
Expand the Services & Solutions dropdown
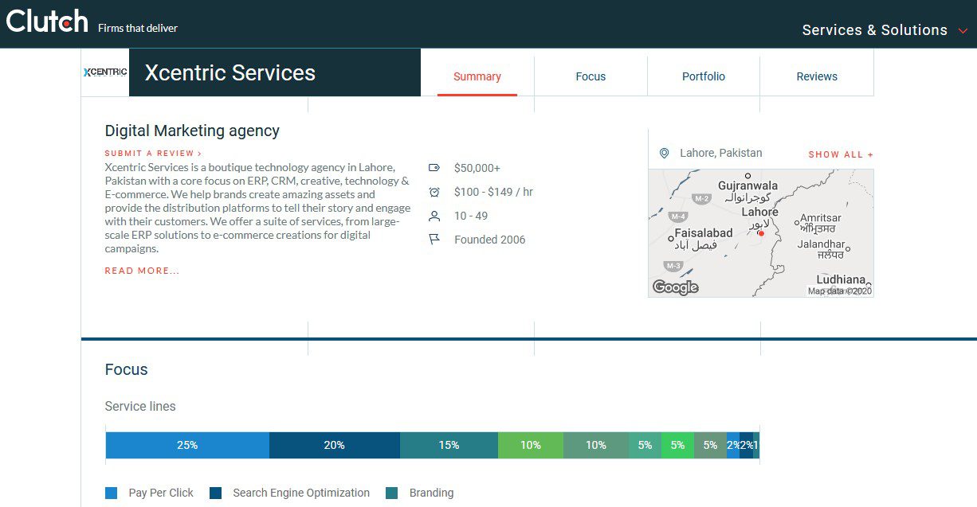point(885,30)
